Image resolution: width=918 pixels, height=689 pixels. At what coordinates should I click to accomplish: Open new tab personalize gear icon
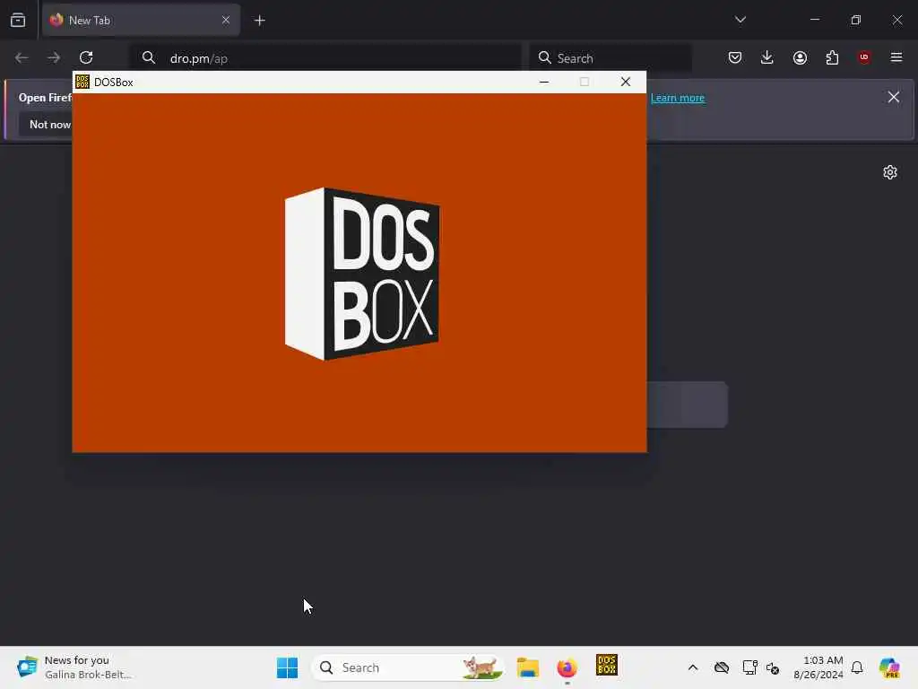pos(890,172)
